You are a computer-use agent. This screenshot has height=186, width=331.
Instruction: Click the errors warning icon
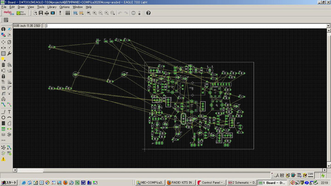point(3,158)
